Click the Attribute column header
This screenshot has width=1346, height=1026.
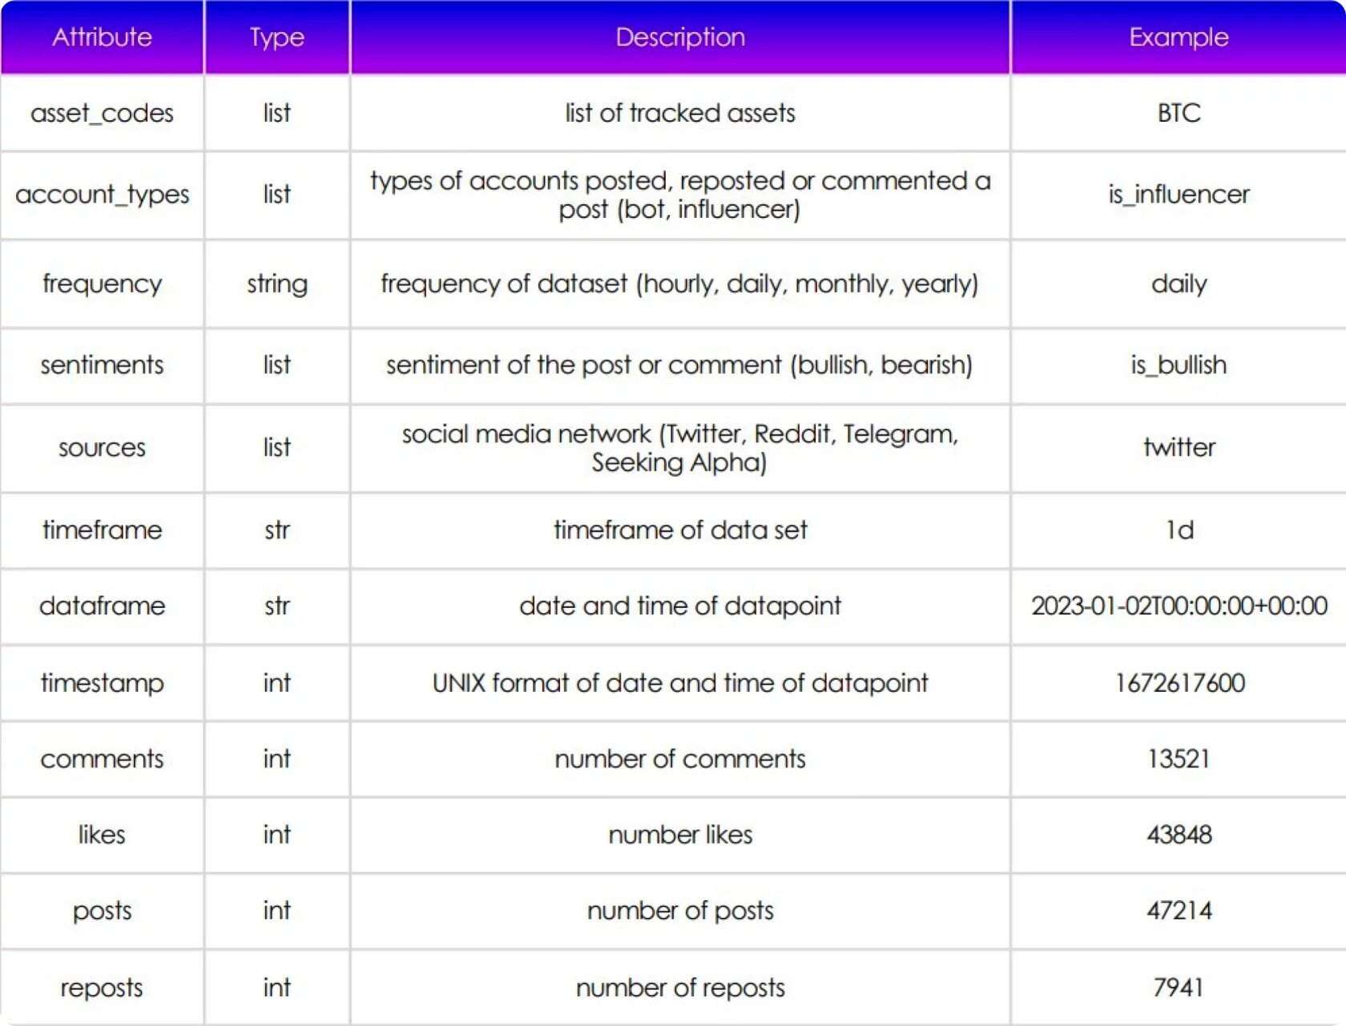[102, 37]
